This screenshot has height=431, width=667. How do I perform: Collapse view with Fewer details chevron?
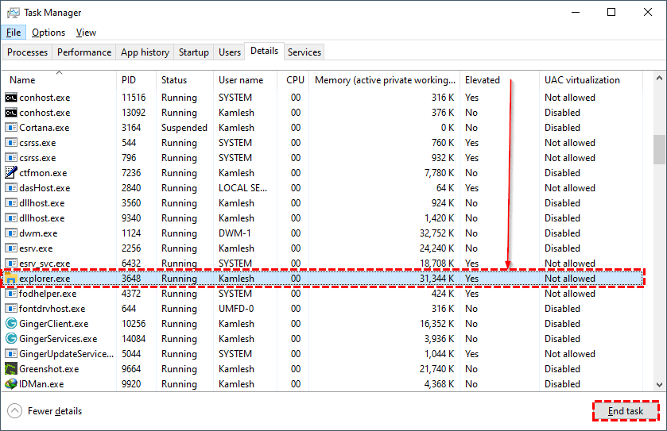click(14, 411)
